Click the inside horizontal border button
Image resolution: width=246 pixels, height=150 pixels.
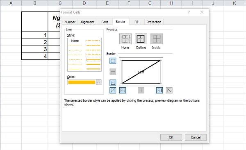113,72
